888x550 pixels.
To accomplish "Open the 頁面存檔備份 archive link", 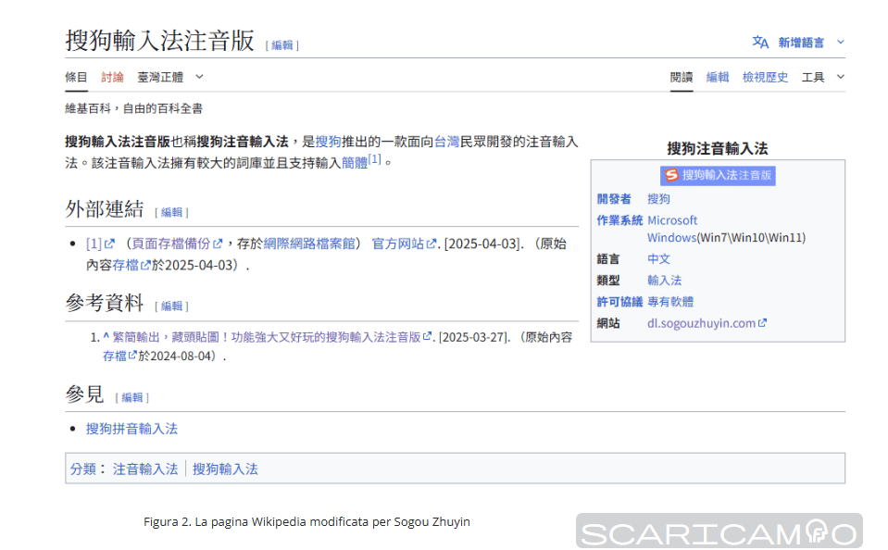I will (171, 244).
